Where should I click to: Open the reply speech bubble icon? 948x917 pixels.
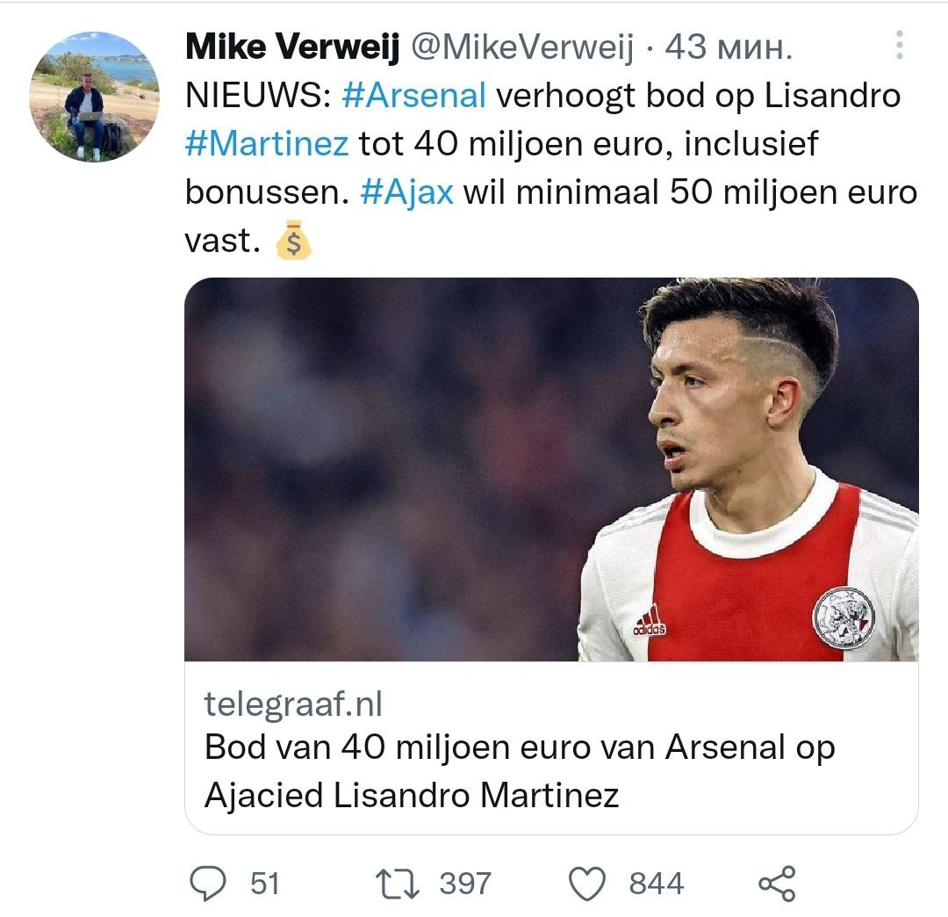(x=208, y=883)
